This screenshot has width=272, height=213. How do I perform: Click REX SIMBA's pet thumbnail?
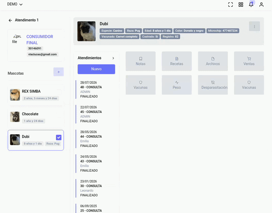pyautogui.click(x=15, y=95)
